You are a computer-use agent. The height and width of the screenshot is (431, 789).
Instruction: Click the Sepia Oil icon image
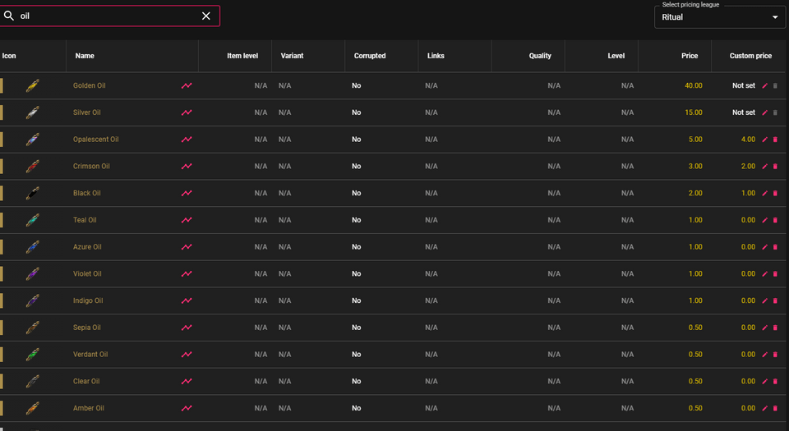tap(33, 328)
